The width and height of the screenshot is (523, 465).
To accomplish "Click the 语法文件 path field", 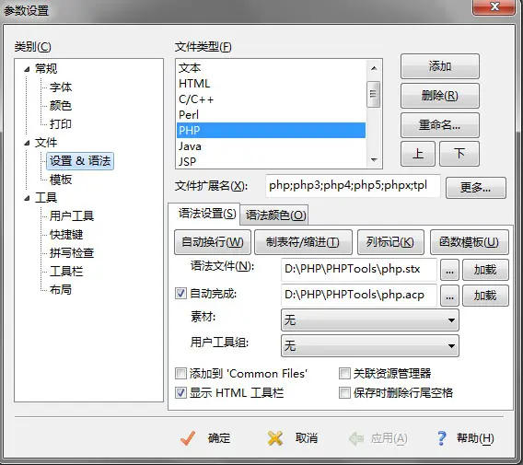I will (x=359, y=269).
